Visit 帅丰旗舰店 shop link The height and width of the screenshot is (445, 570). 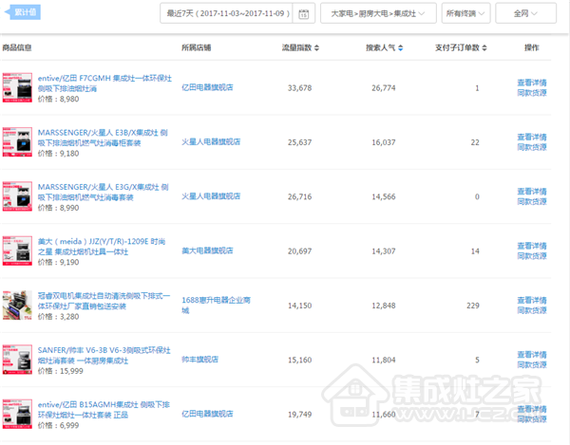click(199, 360)
